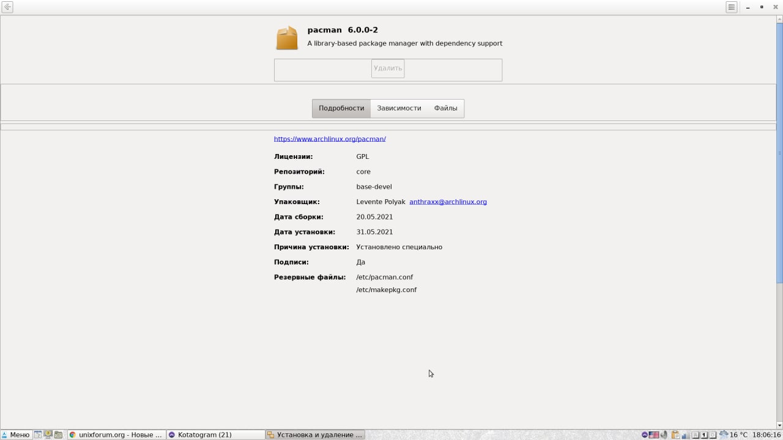This screenshot has height=440, width=783.
Task: Open the volume speaker tray icon
Action: pyautogui.click(x=664, y=435)
